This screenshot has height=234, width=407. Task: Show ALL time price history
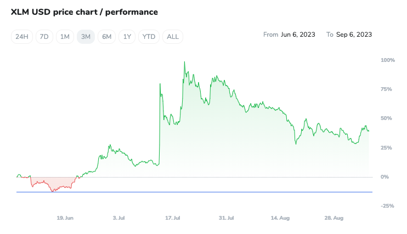(172, 37)
